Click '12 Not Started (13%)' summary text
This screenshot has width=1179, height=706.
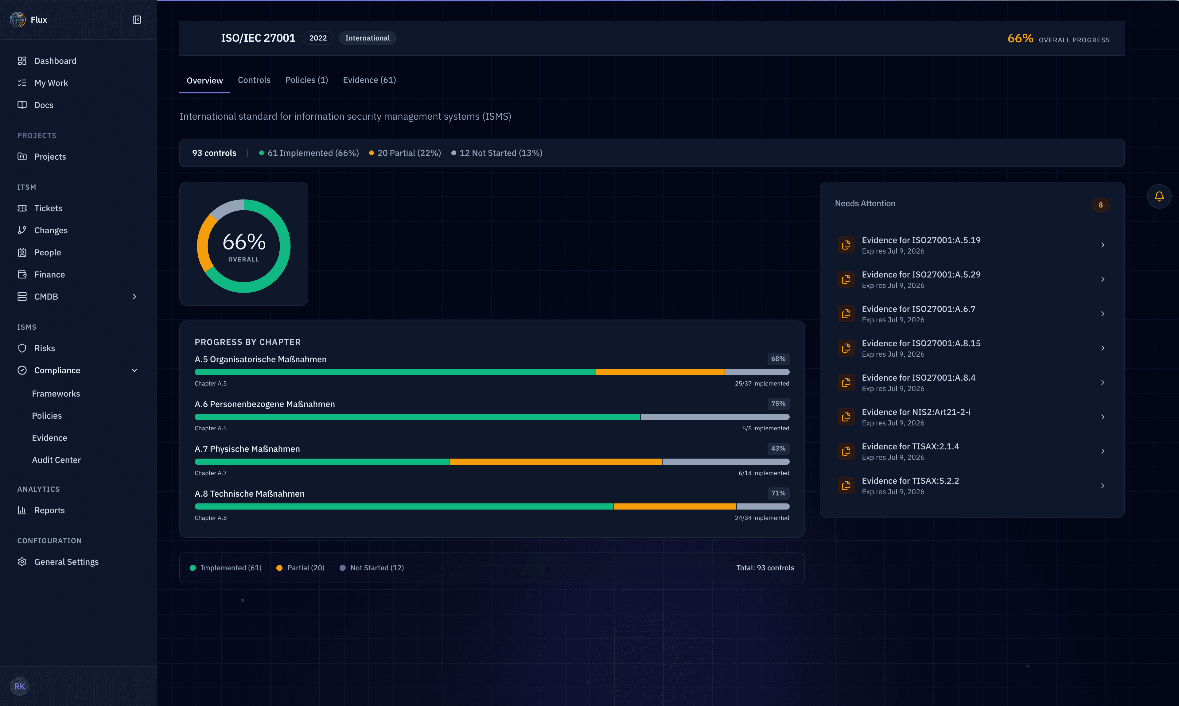pos(500,153)
